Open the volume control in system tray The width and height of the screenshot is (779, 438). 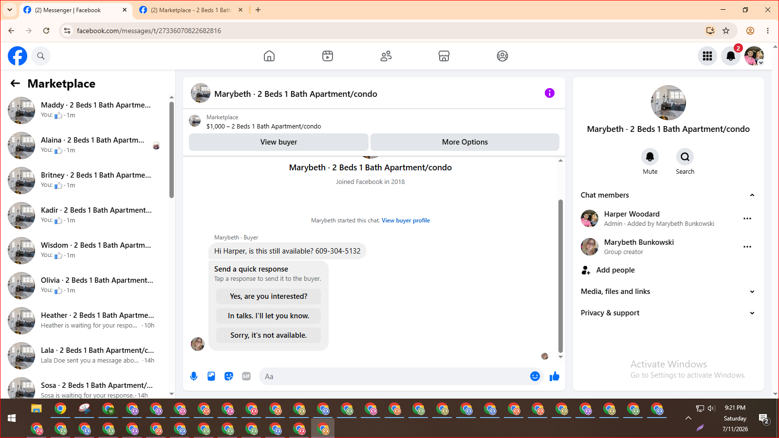click(711, 408)
